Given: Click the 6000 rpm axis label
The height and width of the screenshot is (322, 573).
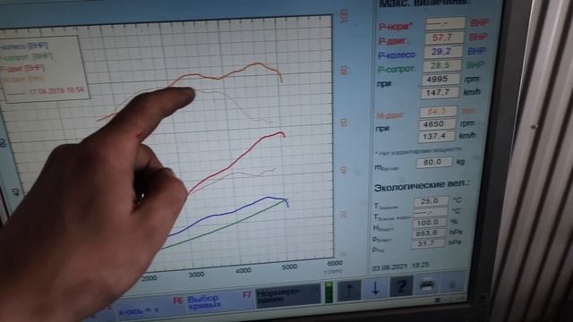Looking at the screenshot, I should pyautogui.click(x=335, y=263).
